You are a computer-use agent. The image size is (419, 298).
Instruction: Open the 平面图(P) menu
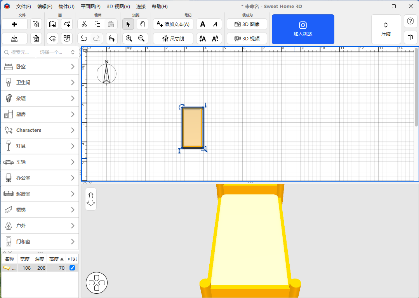90,7
